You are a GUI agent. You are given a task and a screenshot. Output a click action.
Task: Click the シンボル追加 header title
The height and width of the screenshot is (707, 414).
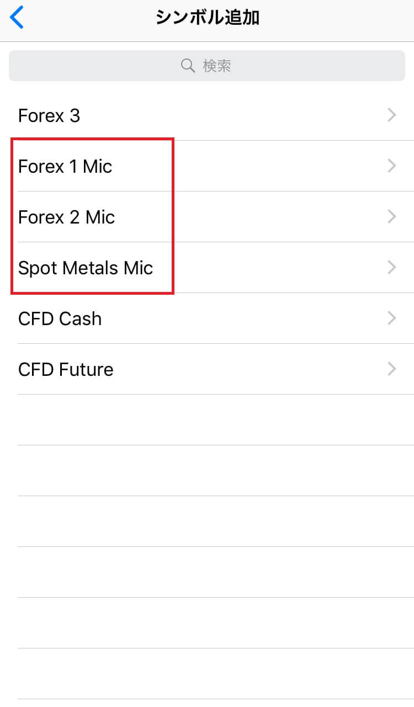point(208,18)
